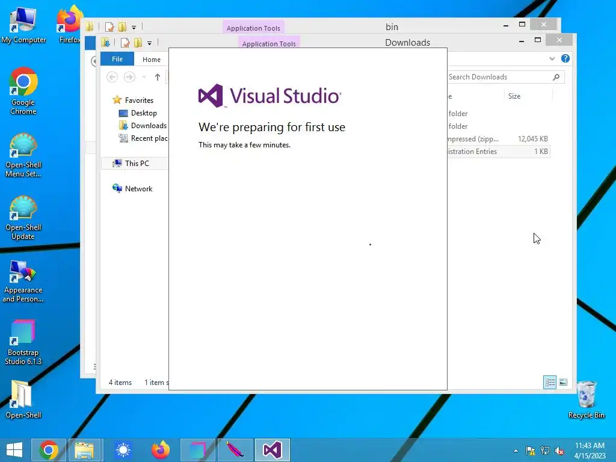Maximize the Downloads window
Viewport: 616px width, 462px height.
point(538,40)
